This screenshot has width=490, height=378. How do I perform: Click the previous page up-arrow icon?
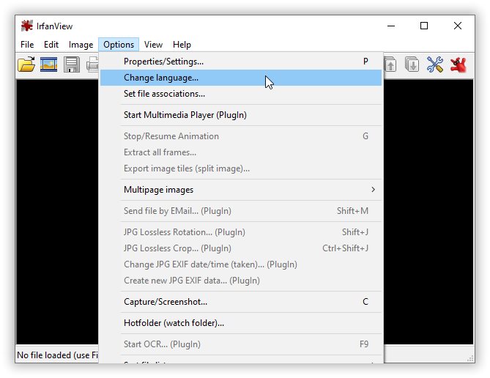pyautogui.click(x=391, y=64)
